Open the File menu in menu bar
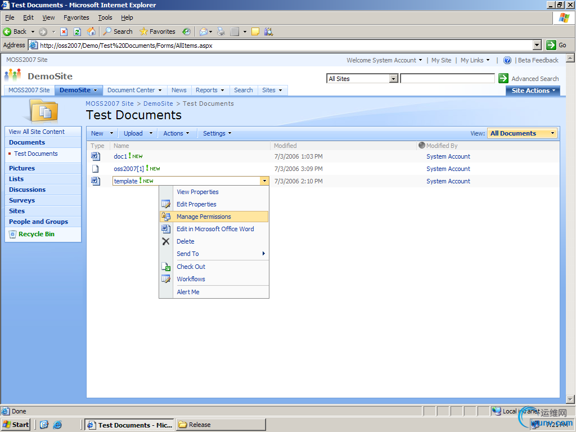This screenshot has width=576, height=432. pos(10,17)
